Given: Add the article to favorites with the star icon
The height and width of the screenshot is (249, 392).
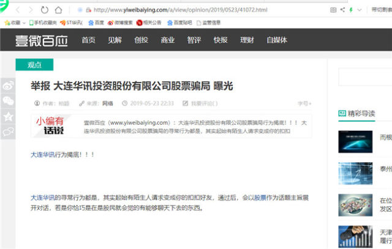Looking at the screenshot, I should (x=8, y=116).
